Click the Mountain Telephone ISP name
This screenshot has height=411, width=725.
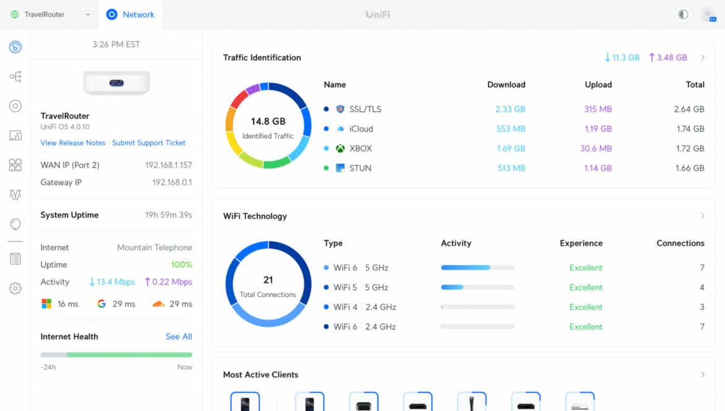154,247
